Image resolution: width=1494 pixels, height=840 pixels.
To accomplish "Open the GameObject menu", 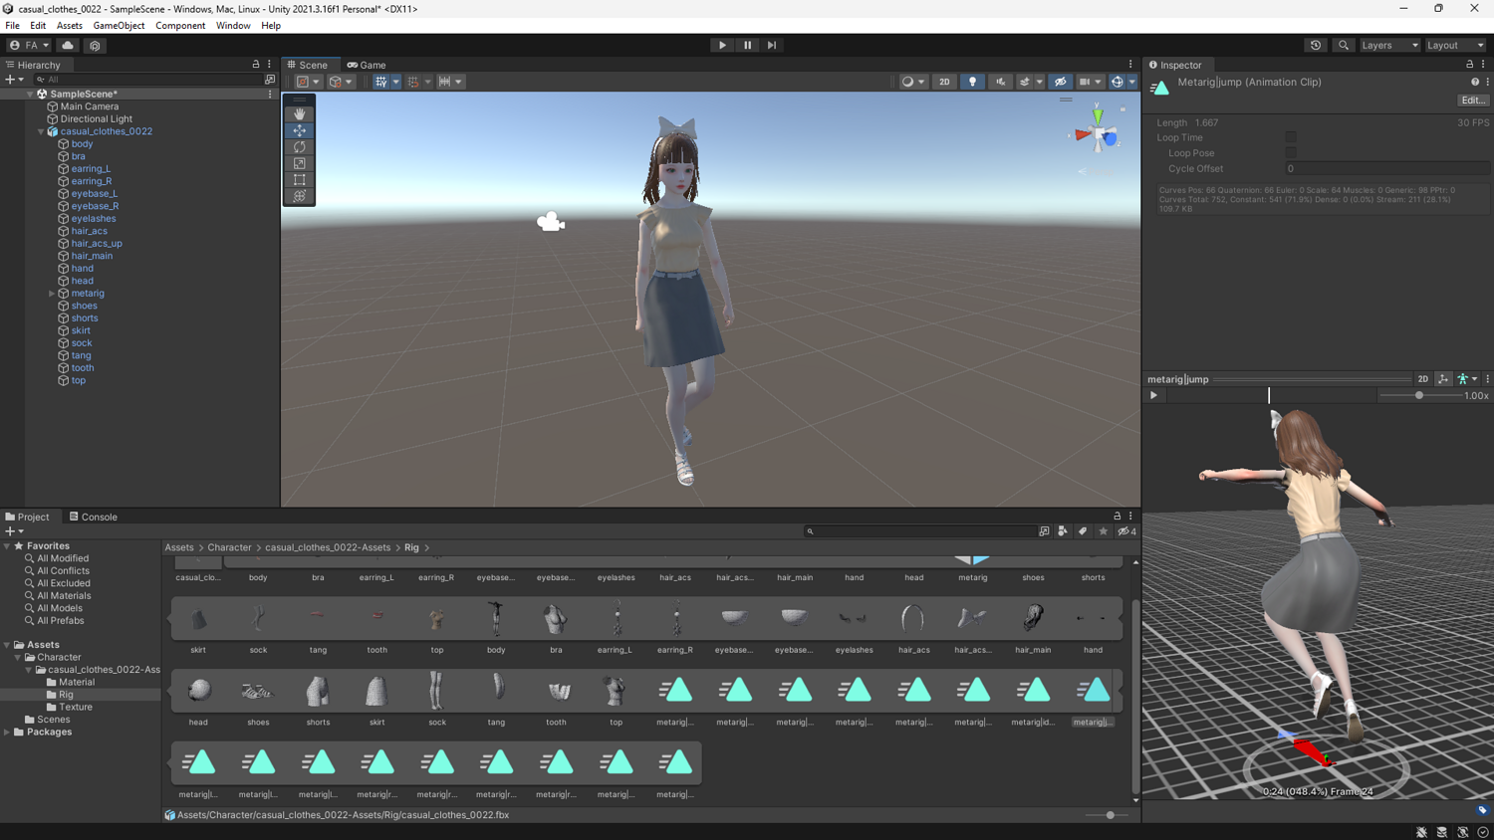I will pos(119,26).
